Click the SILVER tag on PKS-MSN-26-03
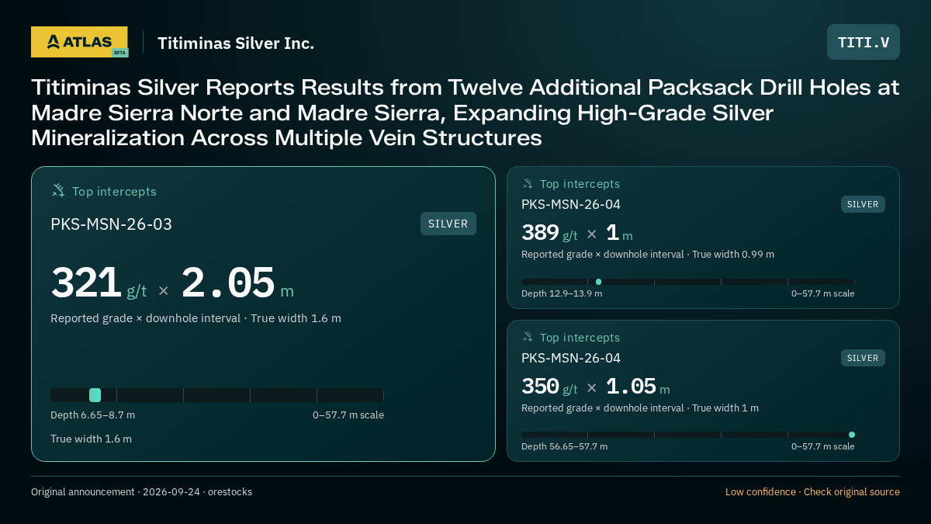Image resolution: width=931 pixels, height=524 pixels. (448, 224)
